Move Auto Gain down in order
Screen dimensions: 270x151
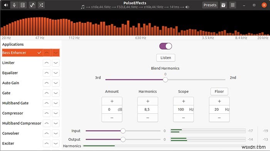pyautogui.click(x=56, y=83)
